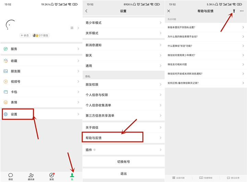Open 通用 general settings
247x182 pixels.
click(x=123, y=66)
